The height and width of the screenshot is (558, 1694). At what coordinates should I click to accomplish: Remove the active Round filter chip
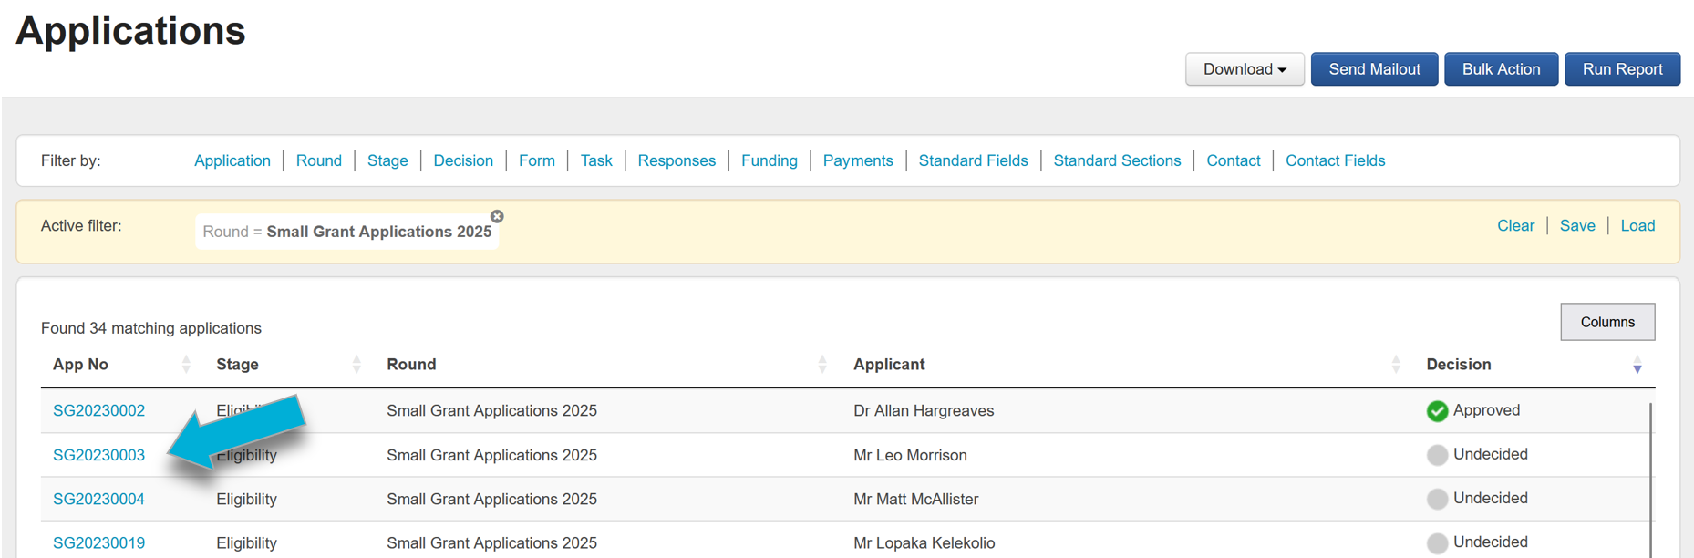(x=497, y=216)
